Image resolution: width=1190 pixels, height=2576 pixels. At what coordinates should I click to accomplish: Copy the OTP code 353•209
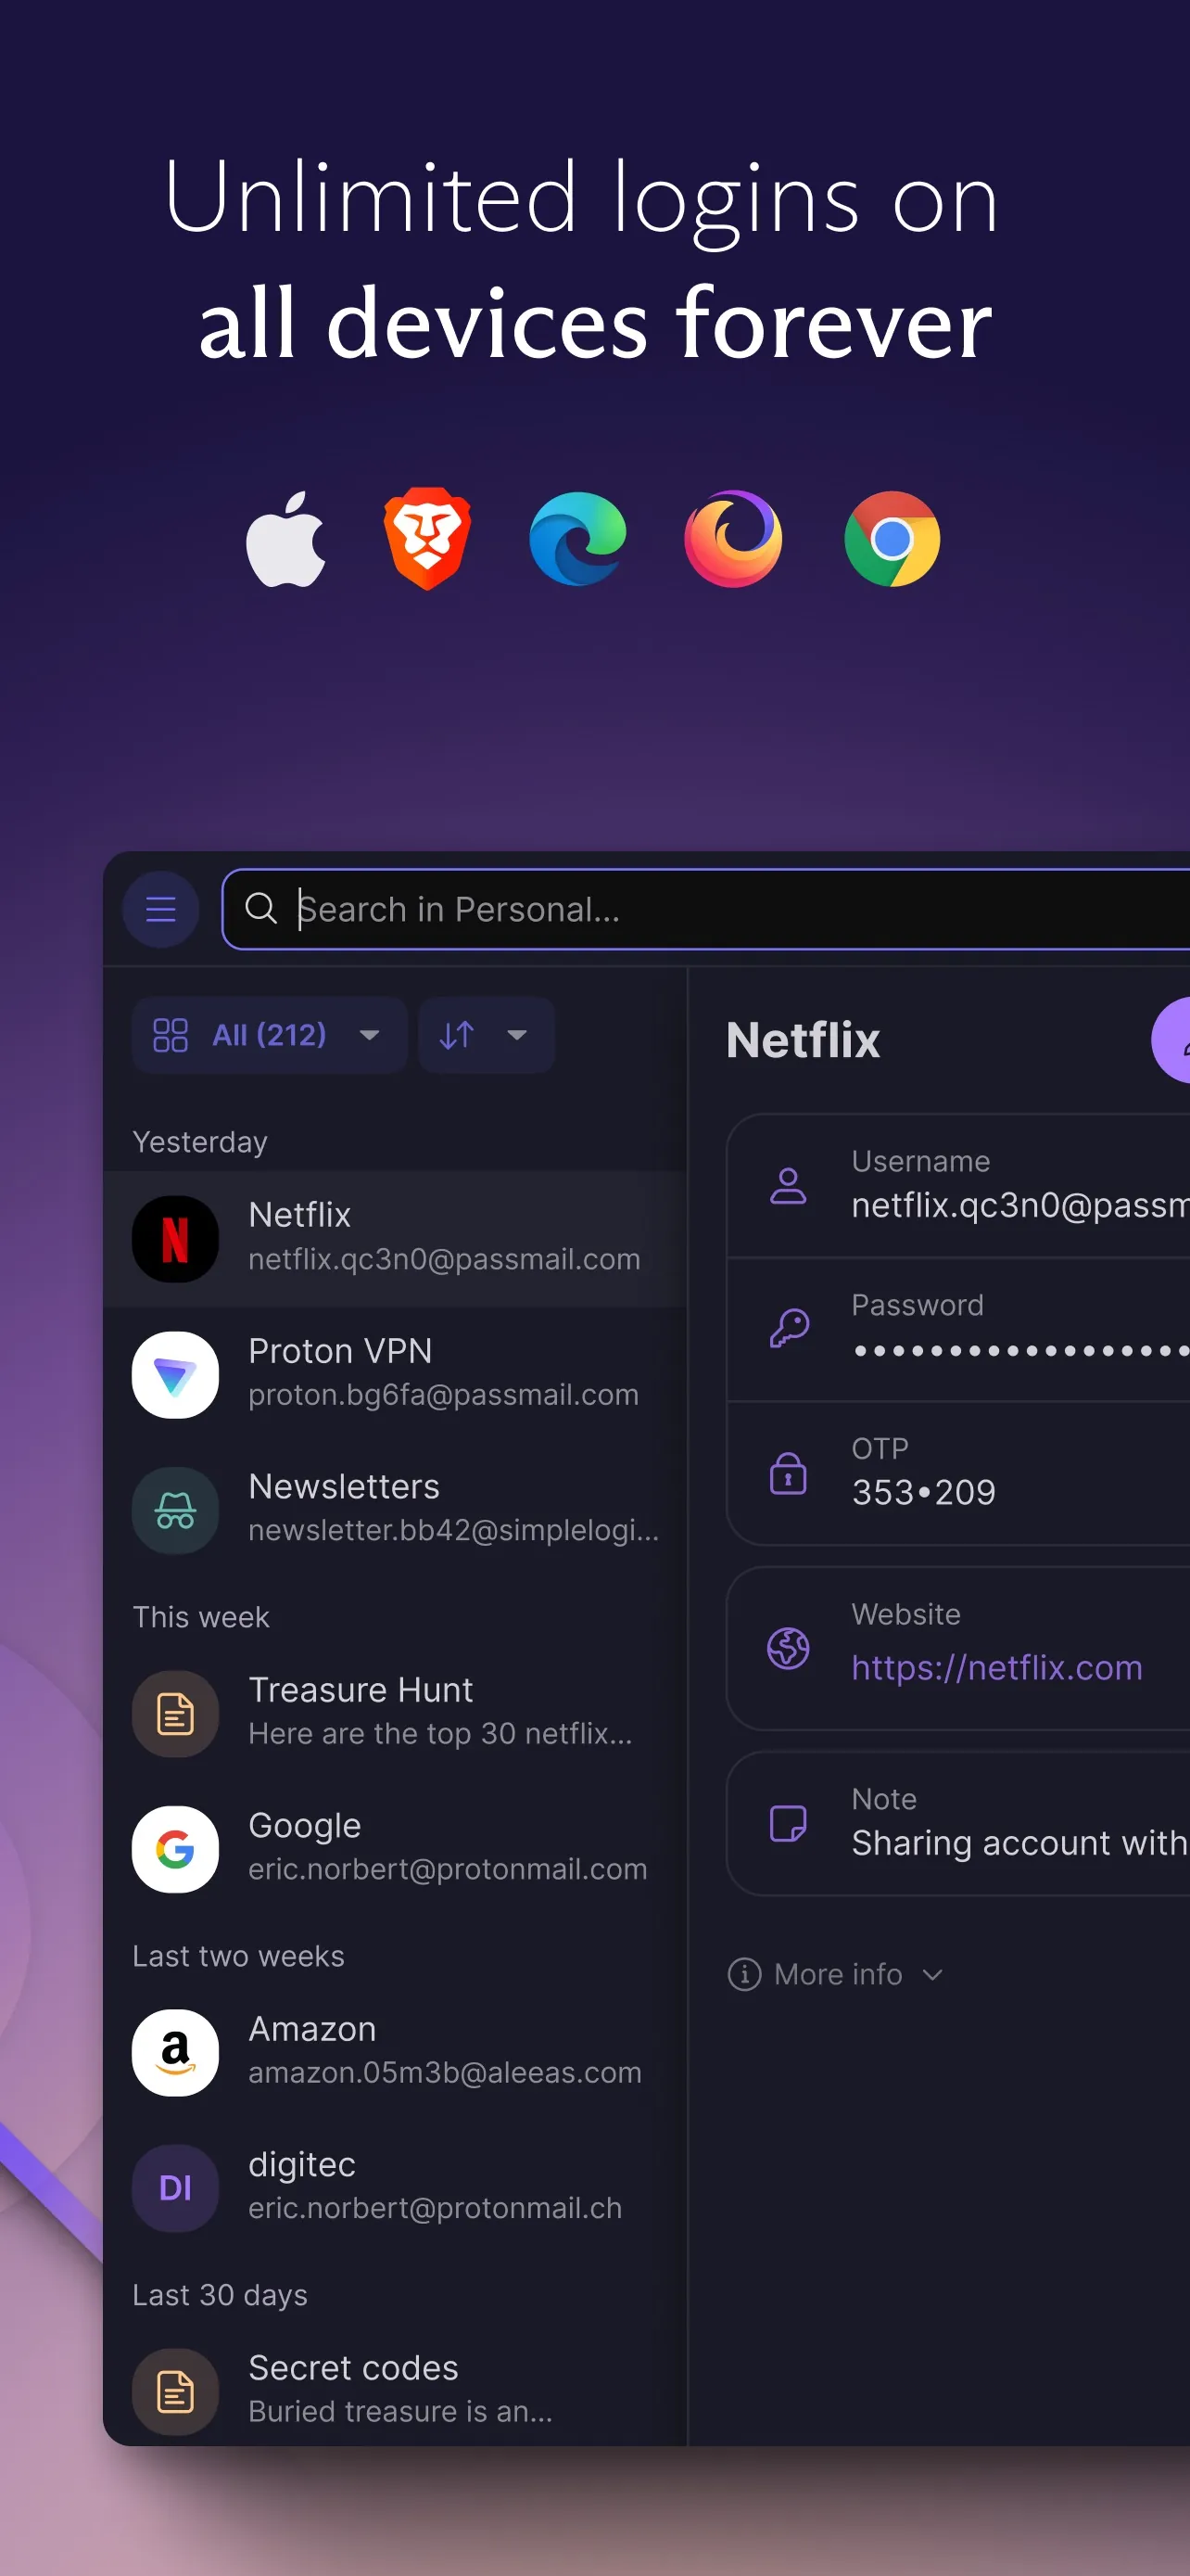coord(923,1492)
